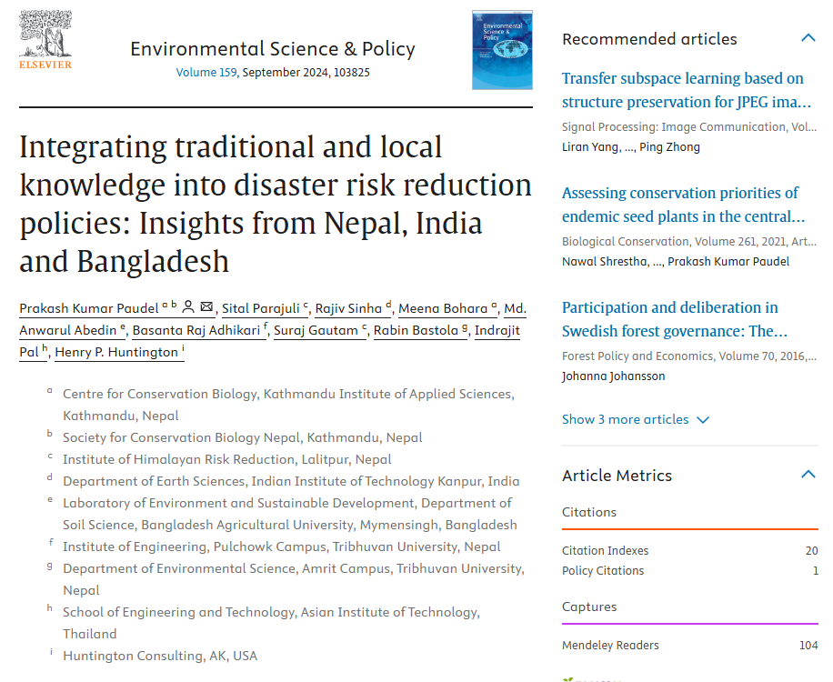Viewport: 833px width, 682px height.
Task: Collapse the Article Metrics section chevron
Action: coord(808,475)
